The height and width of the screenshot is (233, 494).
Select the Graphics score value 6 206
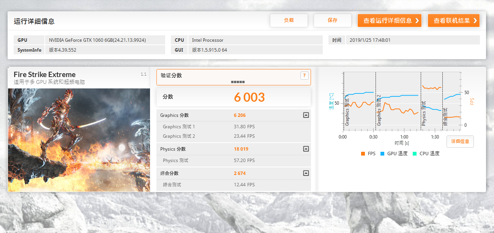click(240, 115)
